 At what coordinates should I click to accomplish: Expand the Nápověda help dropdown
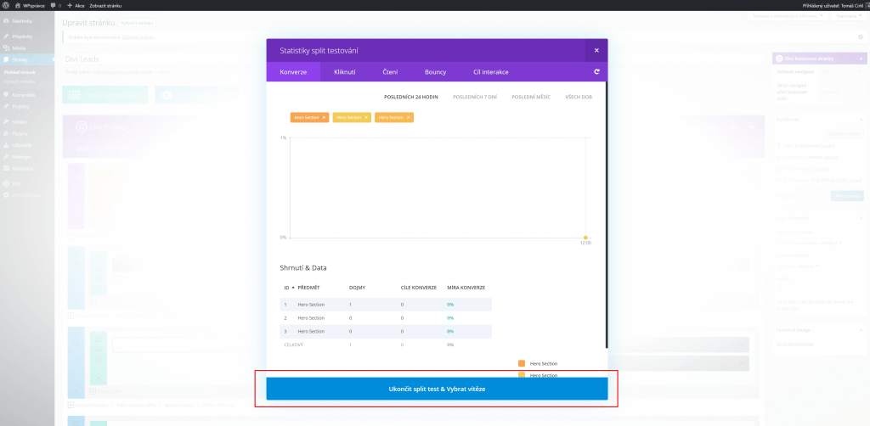point(848,16)
